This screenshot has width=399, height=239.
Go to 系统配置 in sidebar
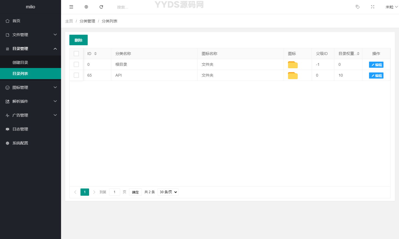click(x=20, y=143)
